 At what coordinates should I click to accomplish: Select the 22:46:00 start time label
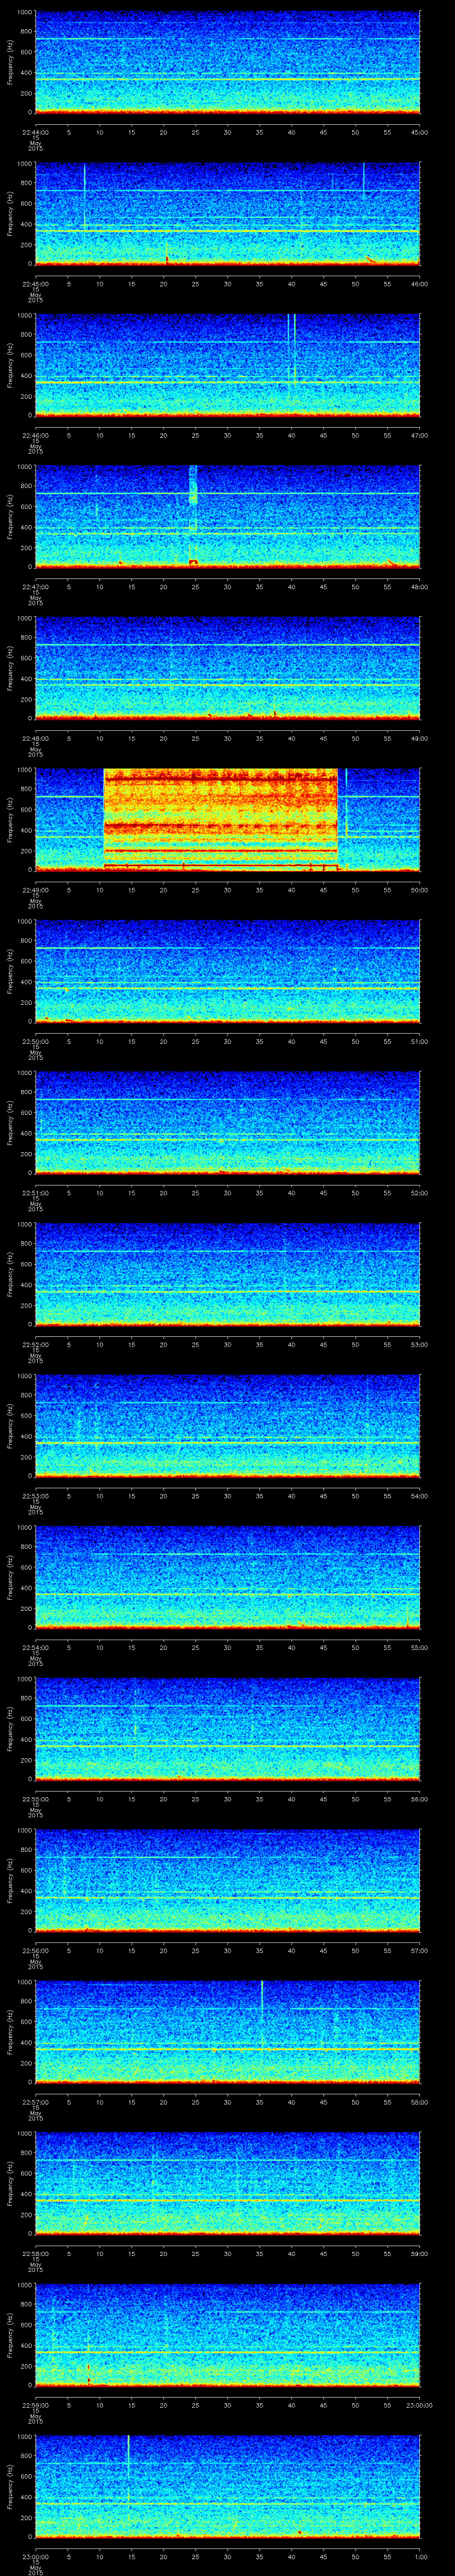(35, 435)
